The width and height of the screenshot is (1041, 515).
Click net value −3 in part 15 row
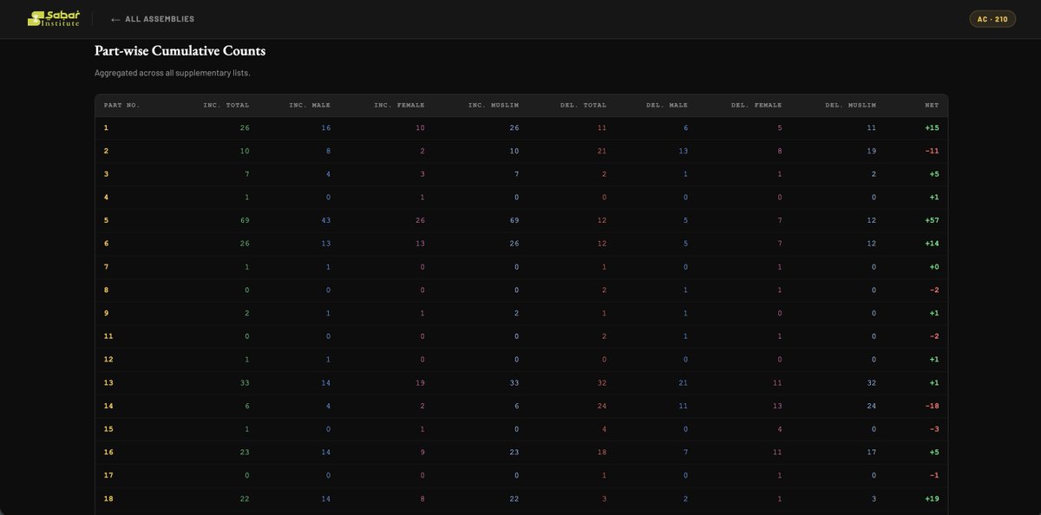tap(934, 428)
